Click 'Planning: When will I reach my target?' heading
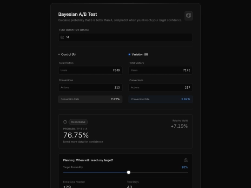The image size is (251, 188). 88,160
